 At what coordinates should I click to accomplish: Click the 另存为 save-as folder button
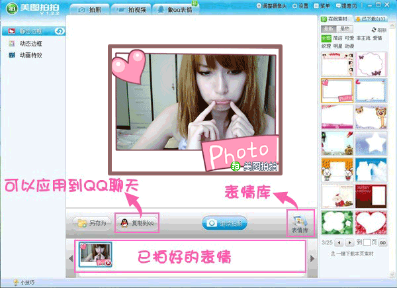point(92,223)
